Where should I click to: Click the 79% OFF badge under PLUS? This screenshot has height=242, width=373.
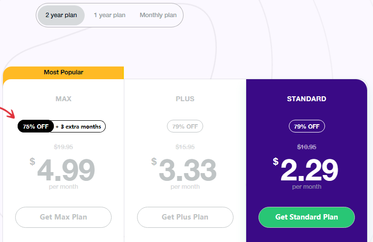[185, 126]
